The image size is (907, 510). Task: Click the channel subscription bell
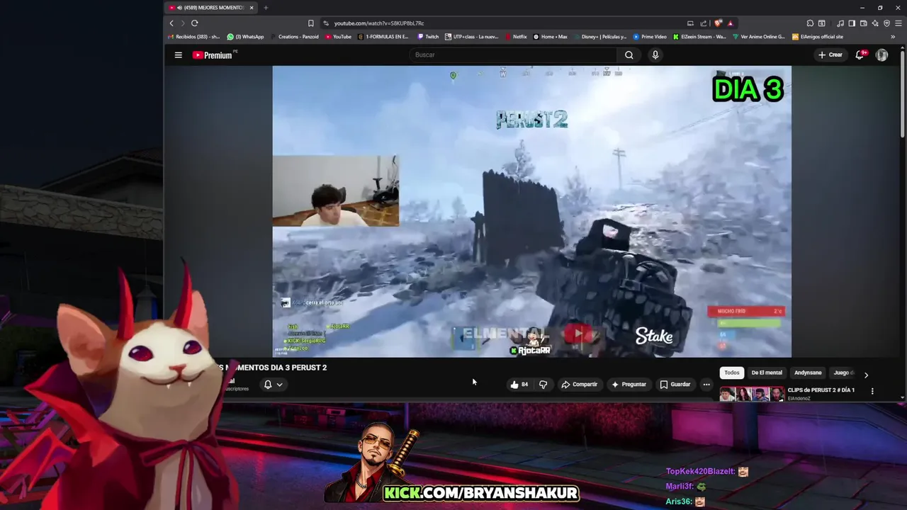[x=268, y=385]
